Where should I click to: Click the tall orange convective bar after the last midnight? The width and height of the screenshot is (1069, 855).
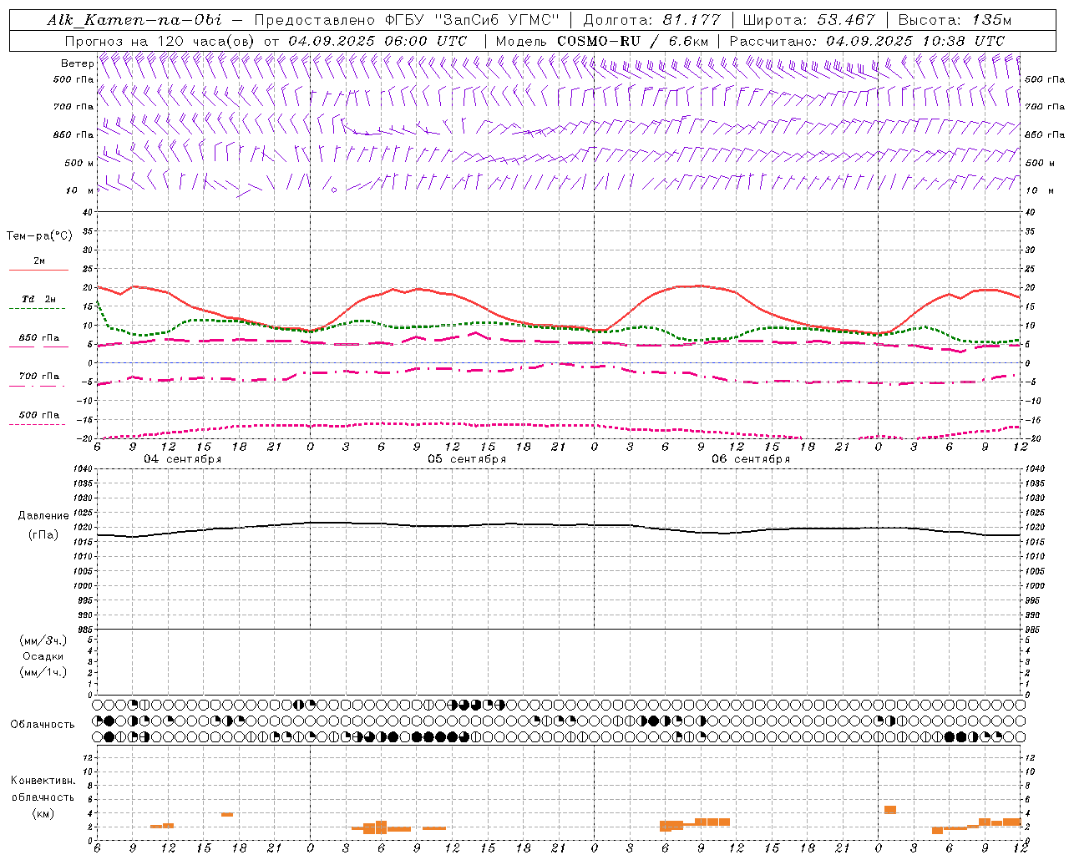[x=890, y=810]
